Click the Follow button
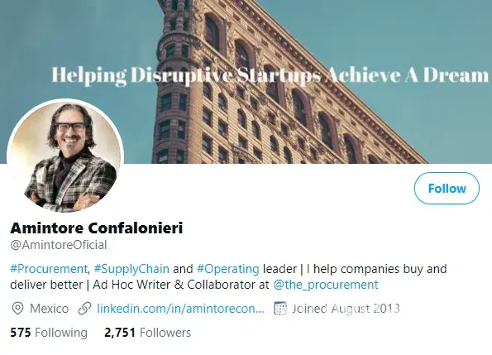 (x=447, y=189)
